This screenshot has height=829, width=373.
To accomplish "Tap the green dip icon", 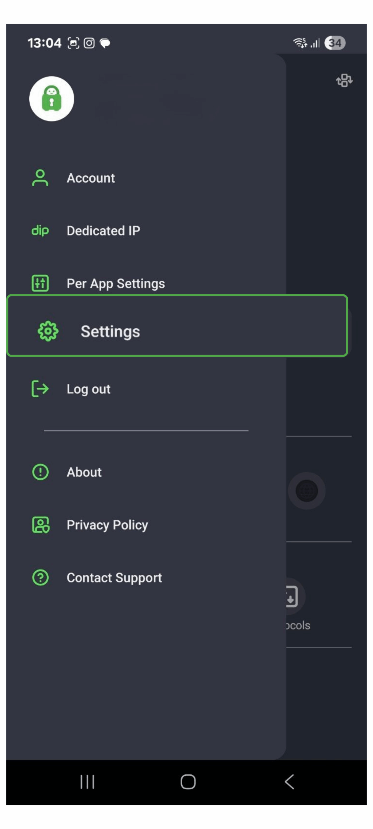I will (40, 231).
